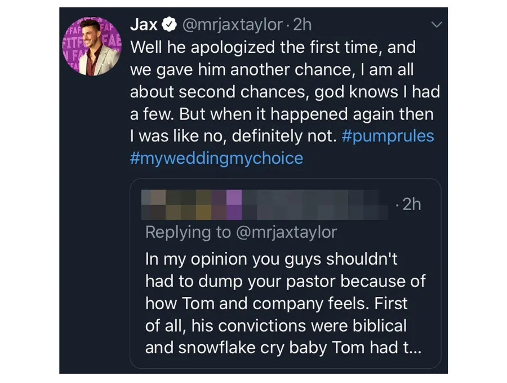Screen dimensions: 507x383
Task: Open the "Replying to @mrjaxtaylor" link
Action: pyautogui.click(x=241, y=232)
